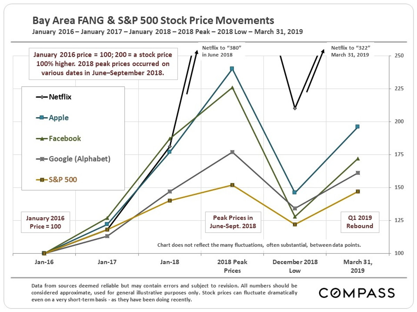Click the "2018 Peak Prices" x-axis label
The width and height of the screenshot is (417, 312).
(232, 266)
